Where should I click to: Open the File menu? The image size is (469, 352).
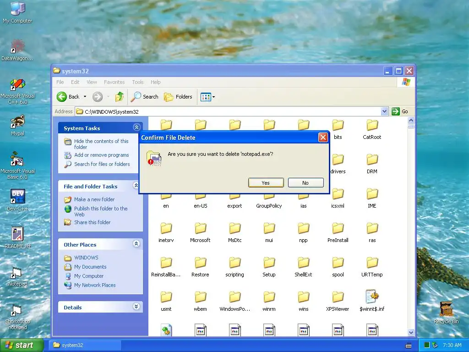pos(60,82)
